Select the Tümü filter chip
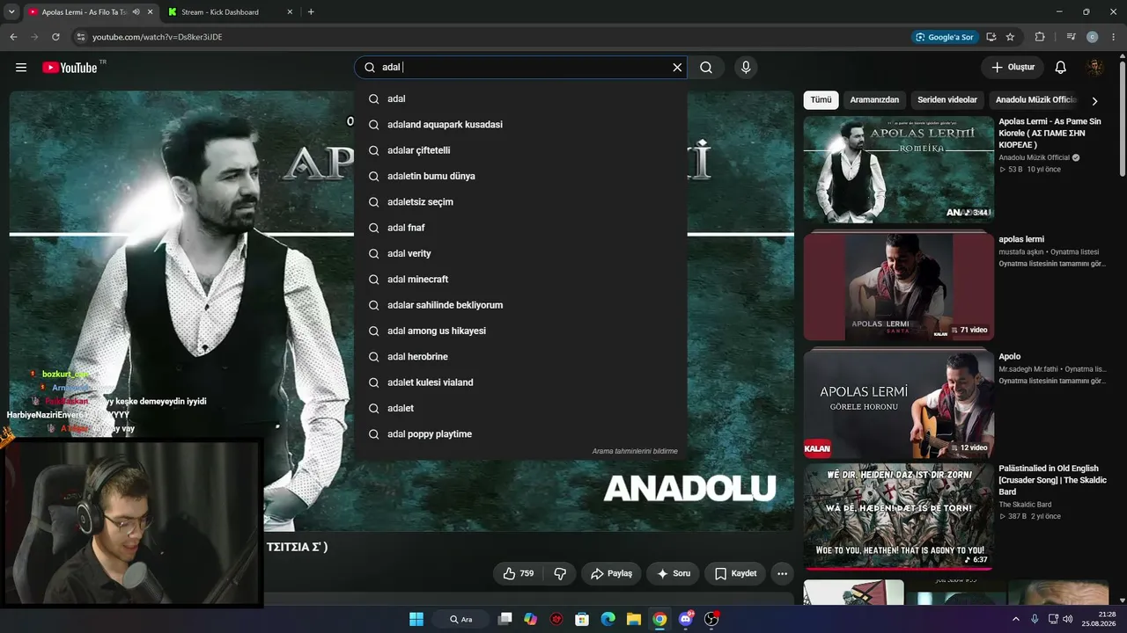 coord(821,100)
